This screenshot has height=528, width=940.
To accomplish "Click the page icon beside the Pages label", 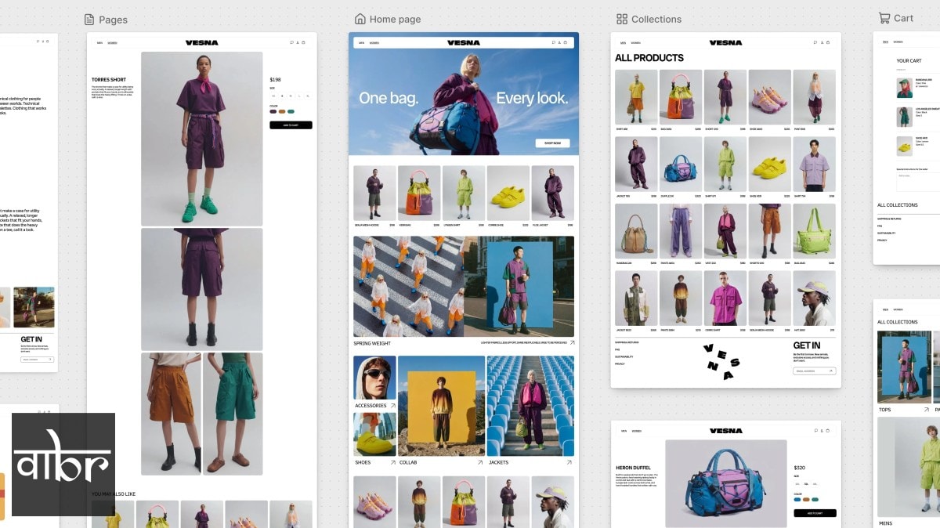I will pyautogui.click(x=89, y=19).
